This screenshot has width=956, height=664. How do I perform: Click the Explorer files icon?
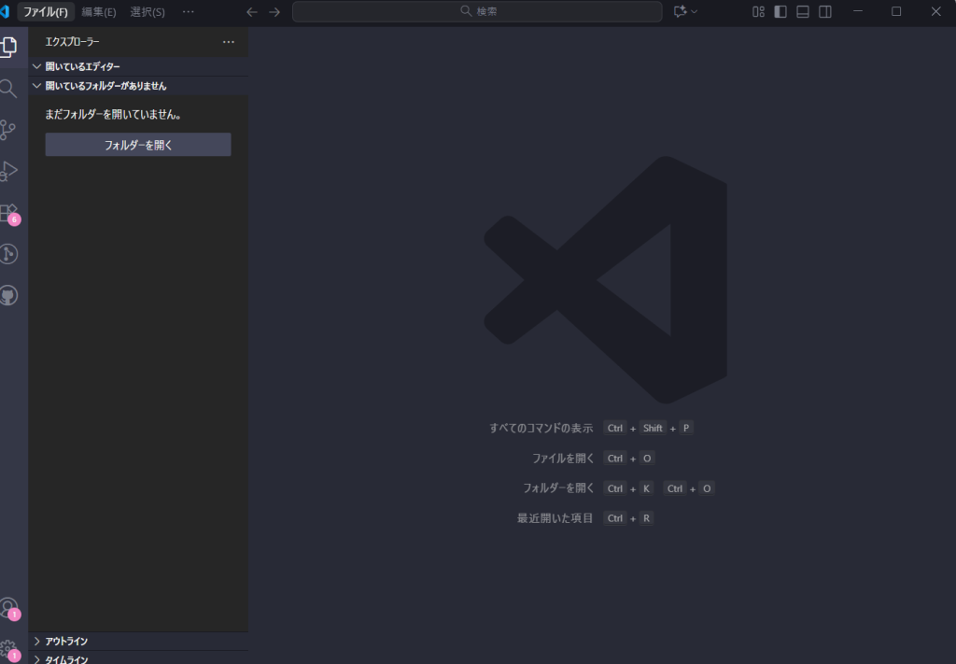click(8, 47)
